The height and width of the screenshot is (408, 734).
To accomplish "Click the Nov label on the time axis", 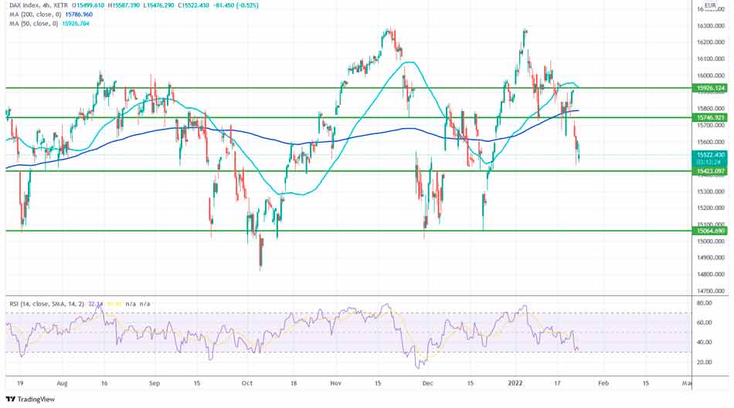I will (335, 383).
